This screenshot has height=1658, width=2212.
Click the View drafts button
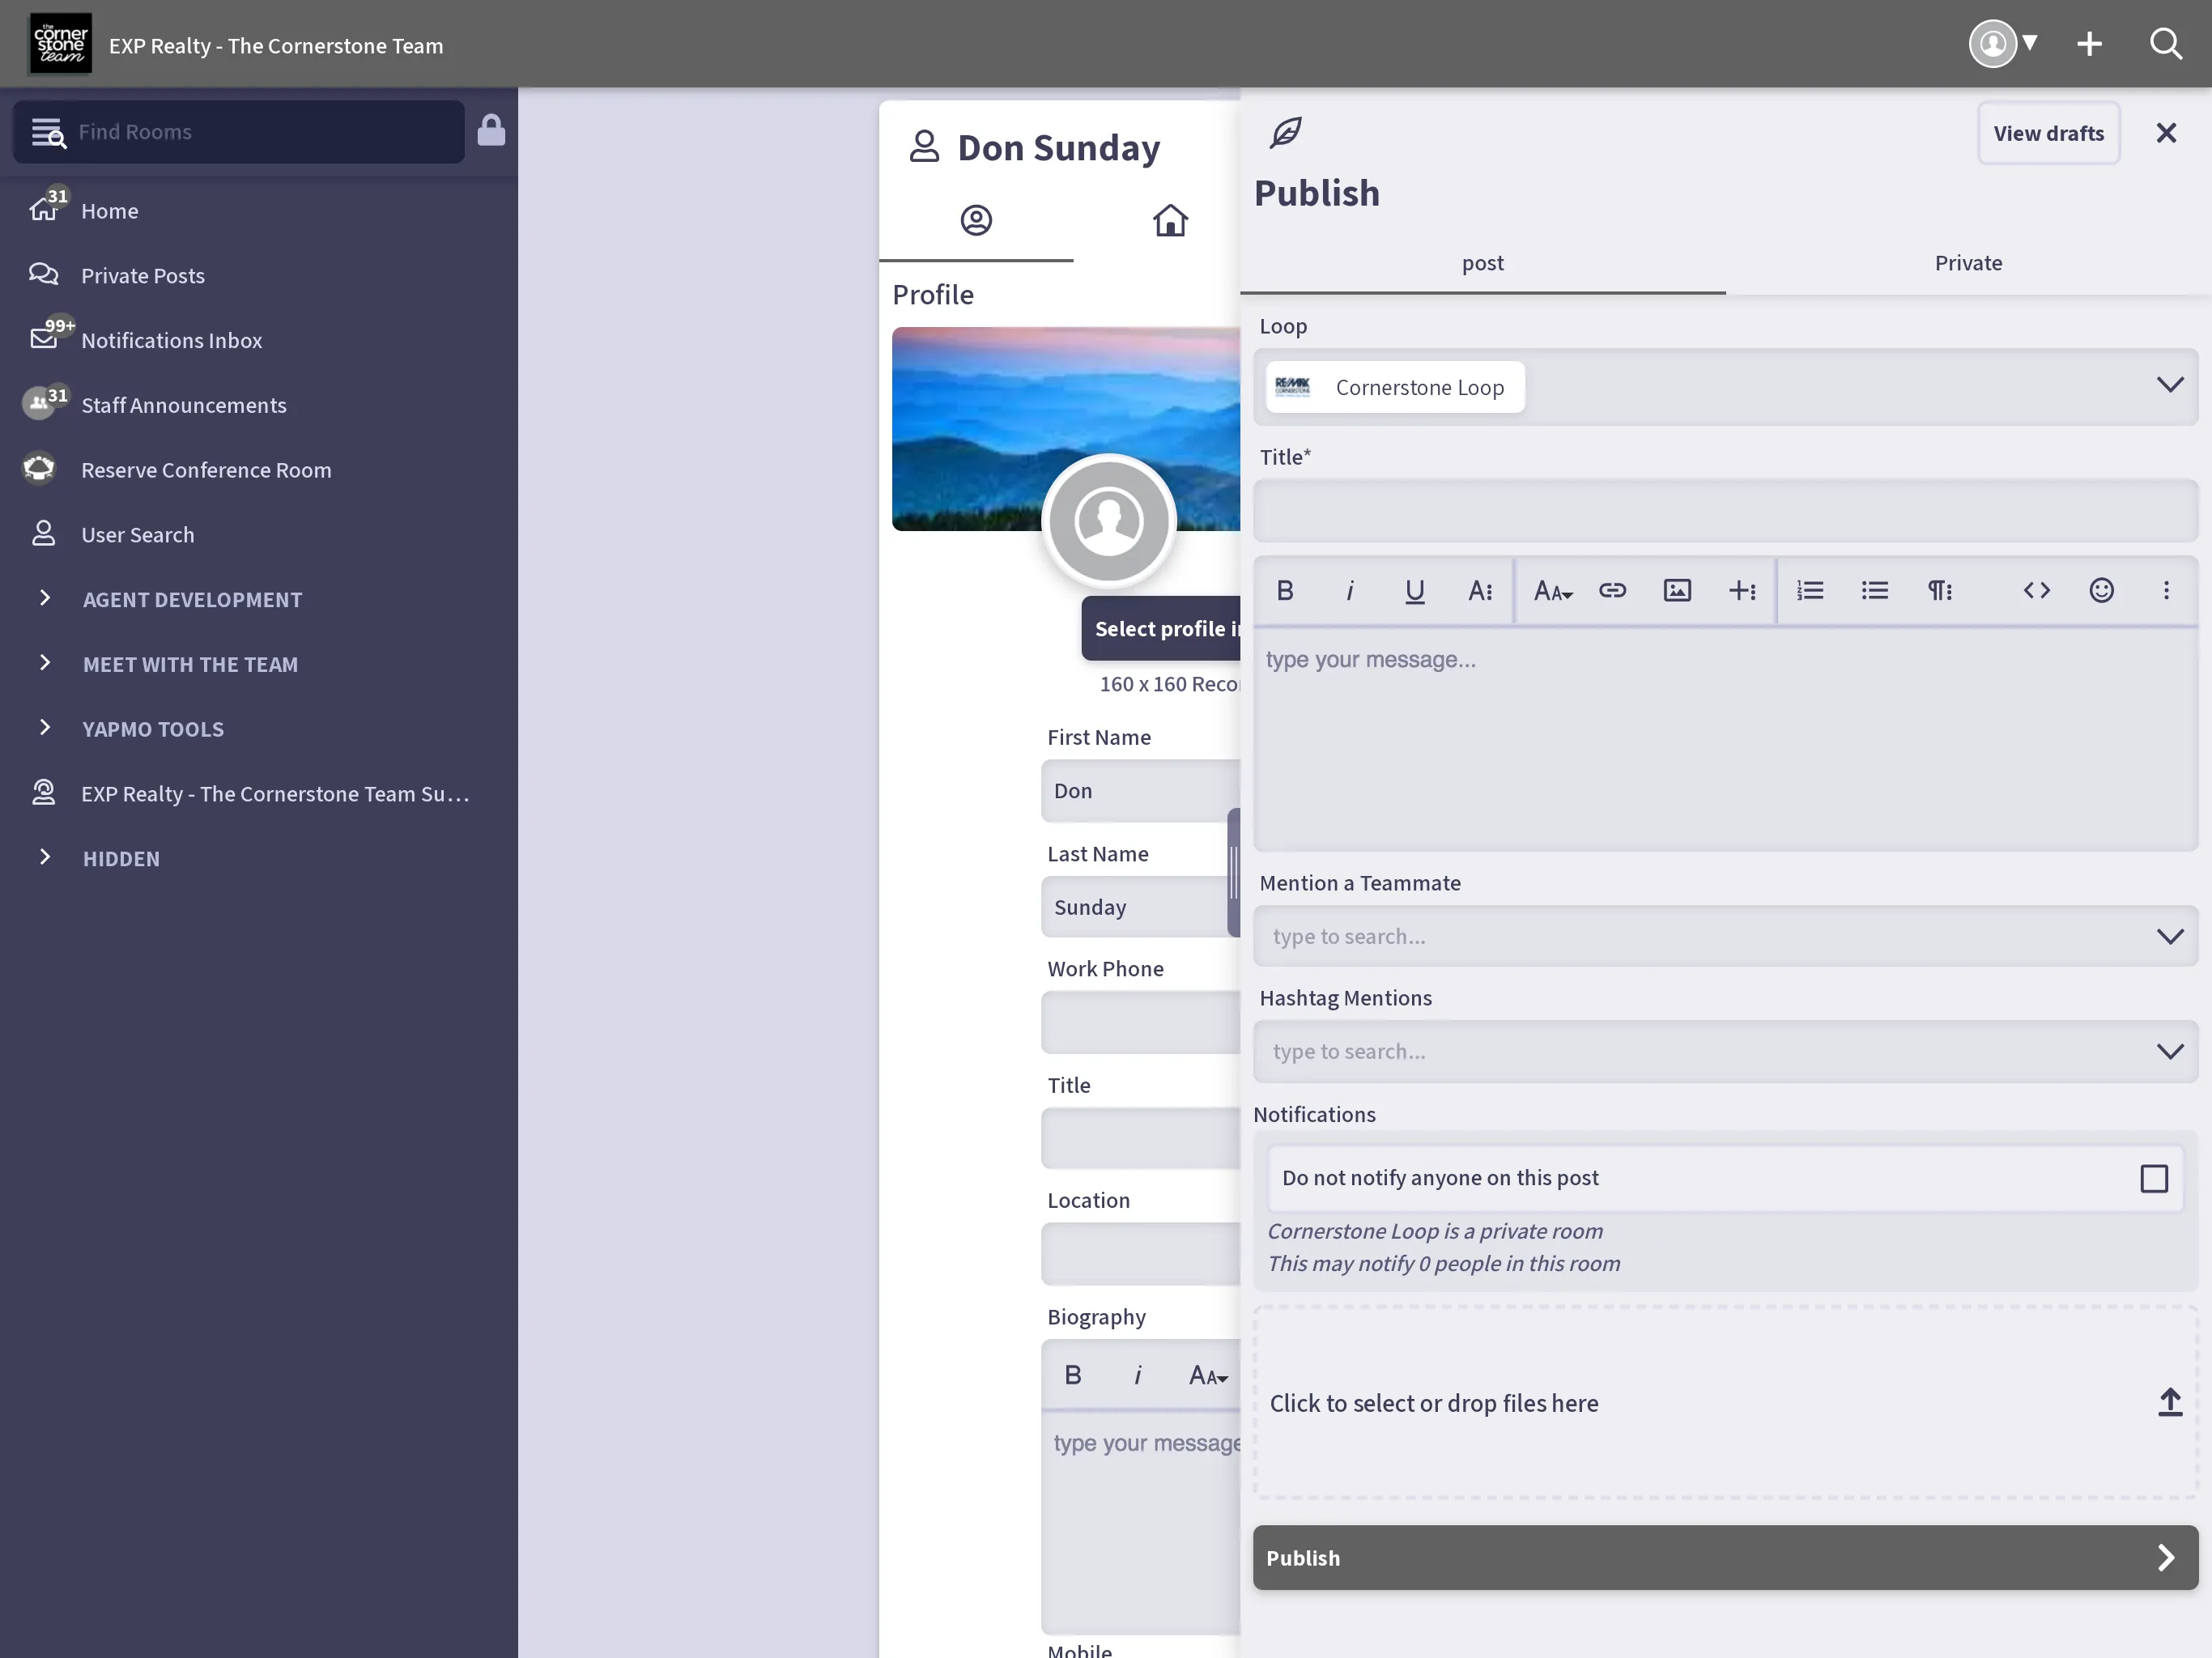[x=2048, y=133]
